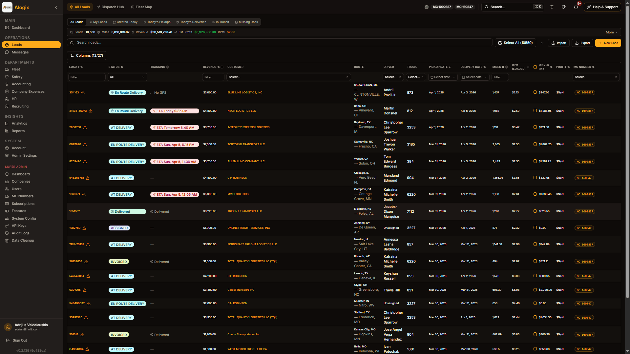This screenshot has width=630, height=354.
Task: Switch to In Transit tab
Action: 220,22
